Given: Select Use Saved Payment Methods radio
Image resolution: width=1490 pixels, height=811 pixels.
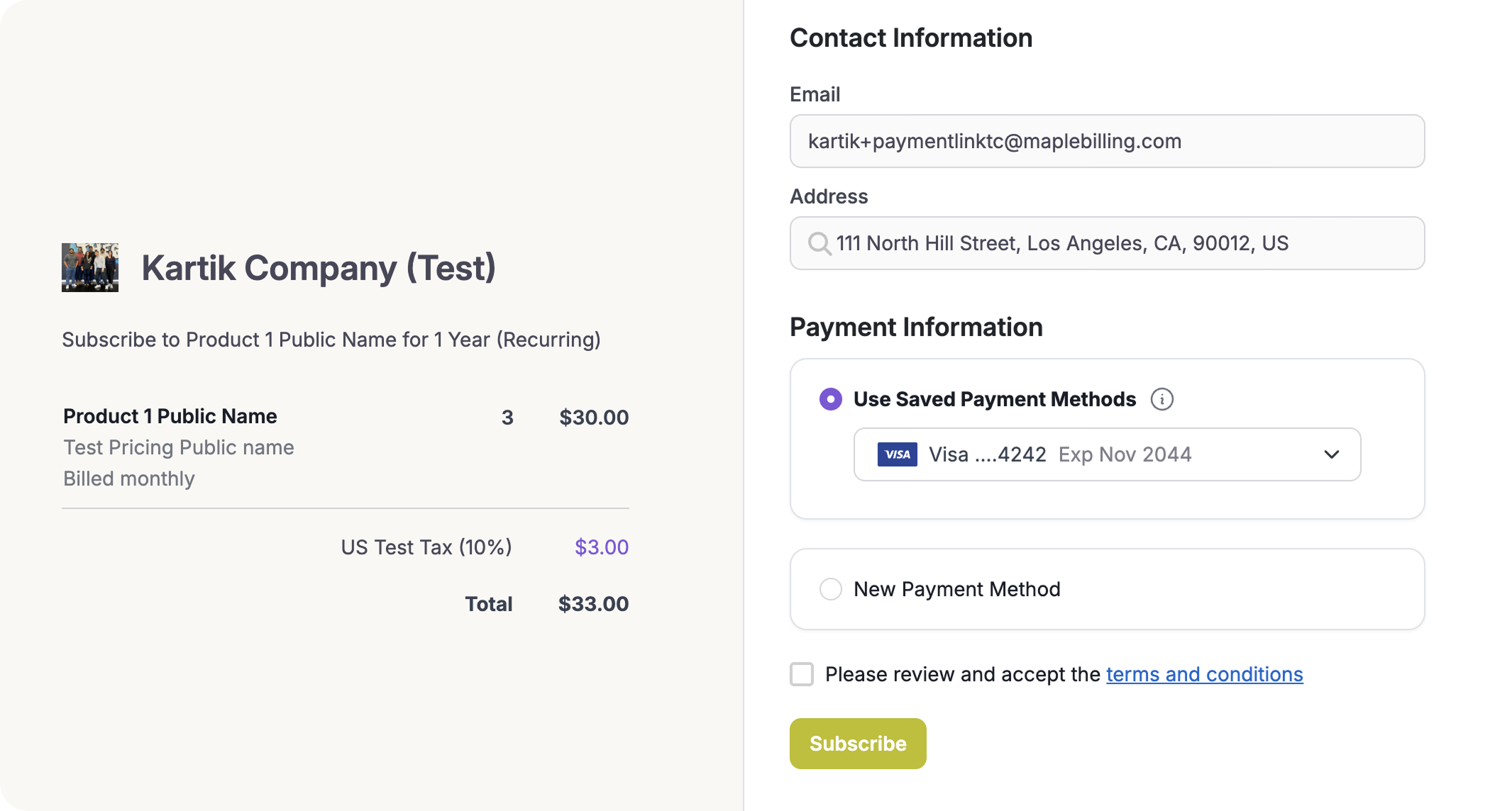Looking at the screenshot, I should 831,399.
